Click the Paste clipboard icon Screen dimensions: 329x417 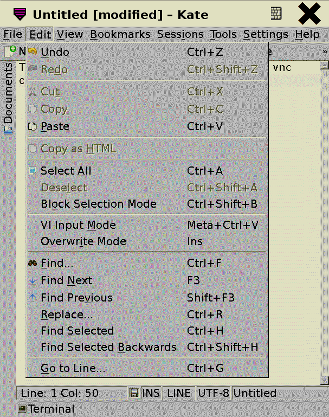(x=33, y=126)
